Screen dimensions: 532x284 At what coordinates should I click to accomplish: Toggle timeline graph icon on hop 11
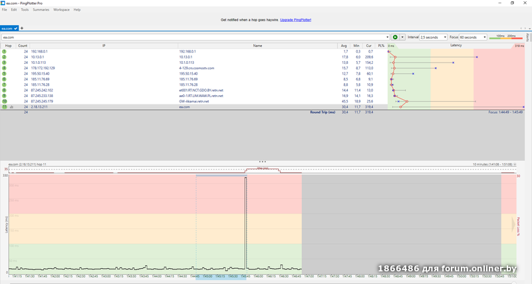tap(11, 106)
